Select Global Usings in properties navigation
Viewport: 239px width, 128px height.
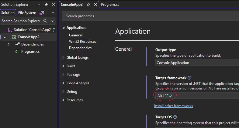(78, 58)
